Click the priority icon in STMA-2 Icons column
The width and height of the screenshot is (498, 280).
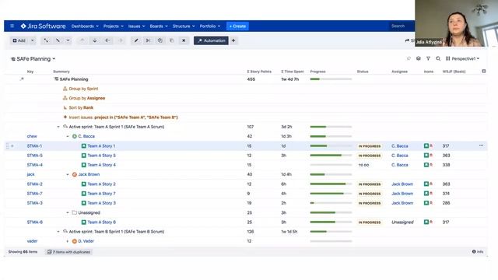click(x=431, y=184)
